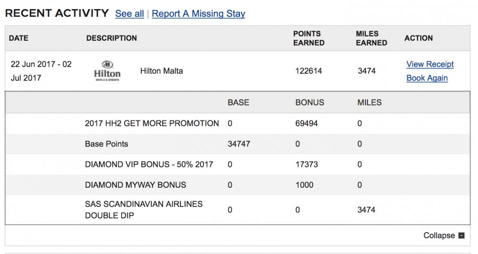Click Report A Missing Stay link
This screenshot has height=254, width=478.
coord(198,14)
